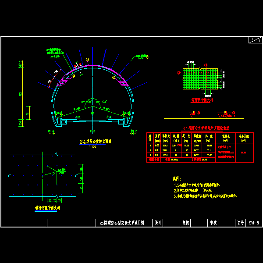Click the page number box in top-right corner

(255, 40)
